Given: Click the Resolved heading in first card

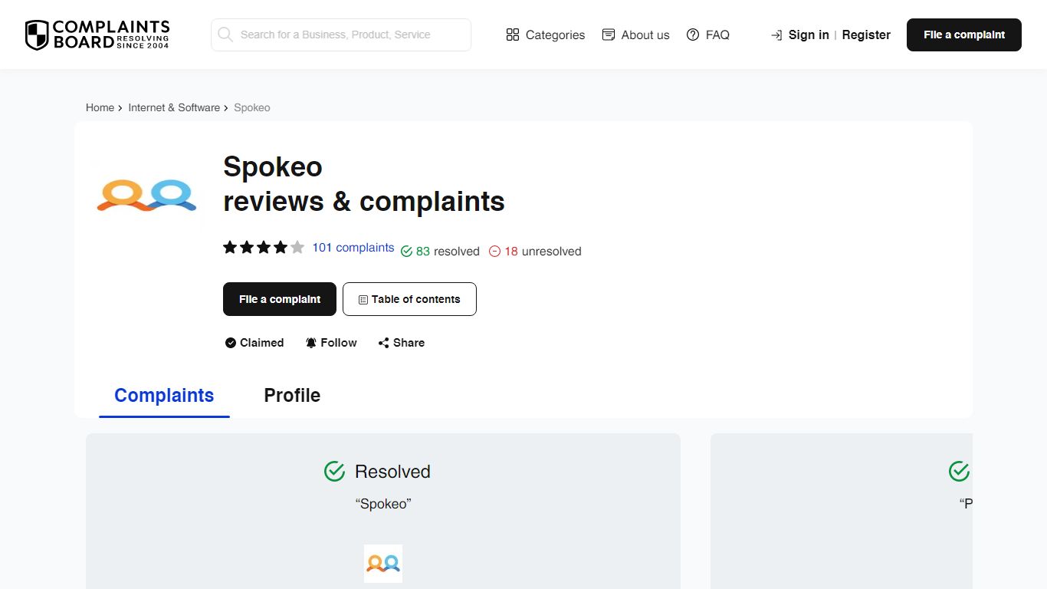Looking at the screenshot, I should click(x=392, y=472).
